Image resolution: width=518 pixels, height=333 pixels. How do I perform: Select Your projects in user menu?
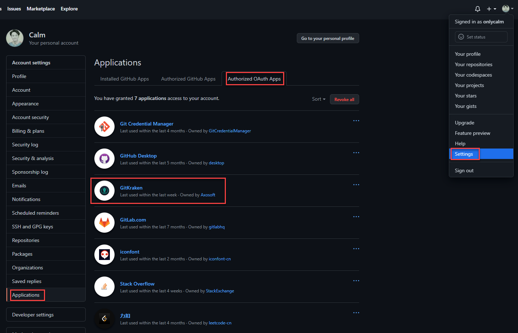coord(481,85)
